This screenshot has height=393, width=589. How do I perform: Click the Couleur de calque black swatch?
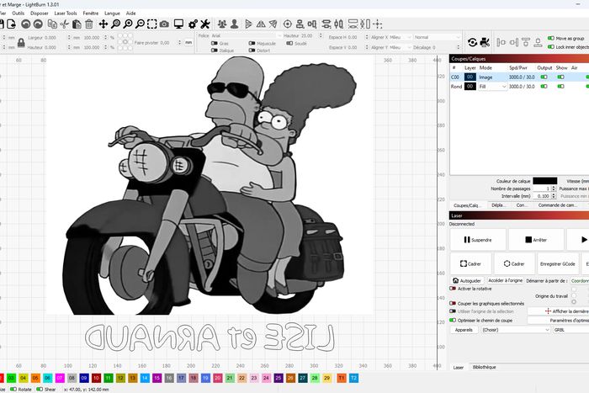click(544, 181)
